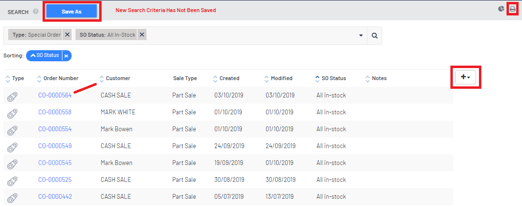This screenshot has height=207, width=522.
Task: Remove the SO Status sorting chip
Action: click(x=67, y=55)
